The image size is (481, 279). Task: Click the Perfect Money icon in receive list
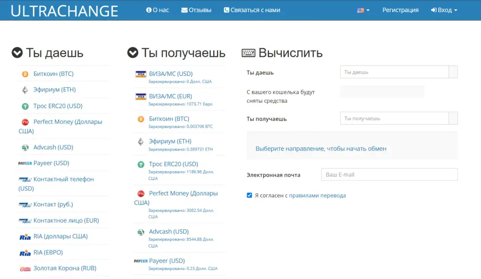point(141,194)
